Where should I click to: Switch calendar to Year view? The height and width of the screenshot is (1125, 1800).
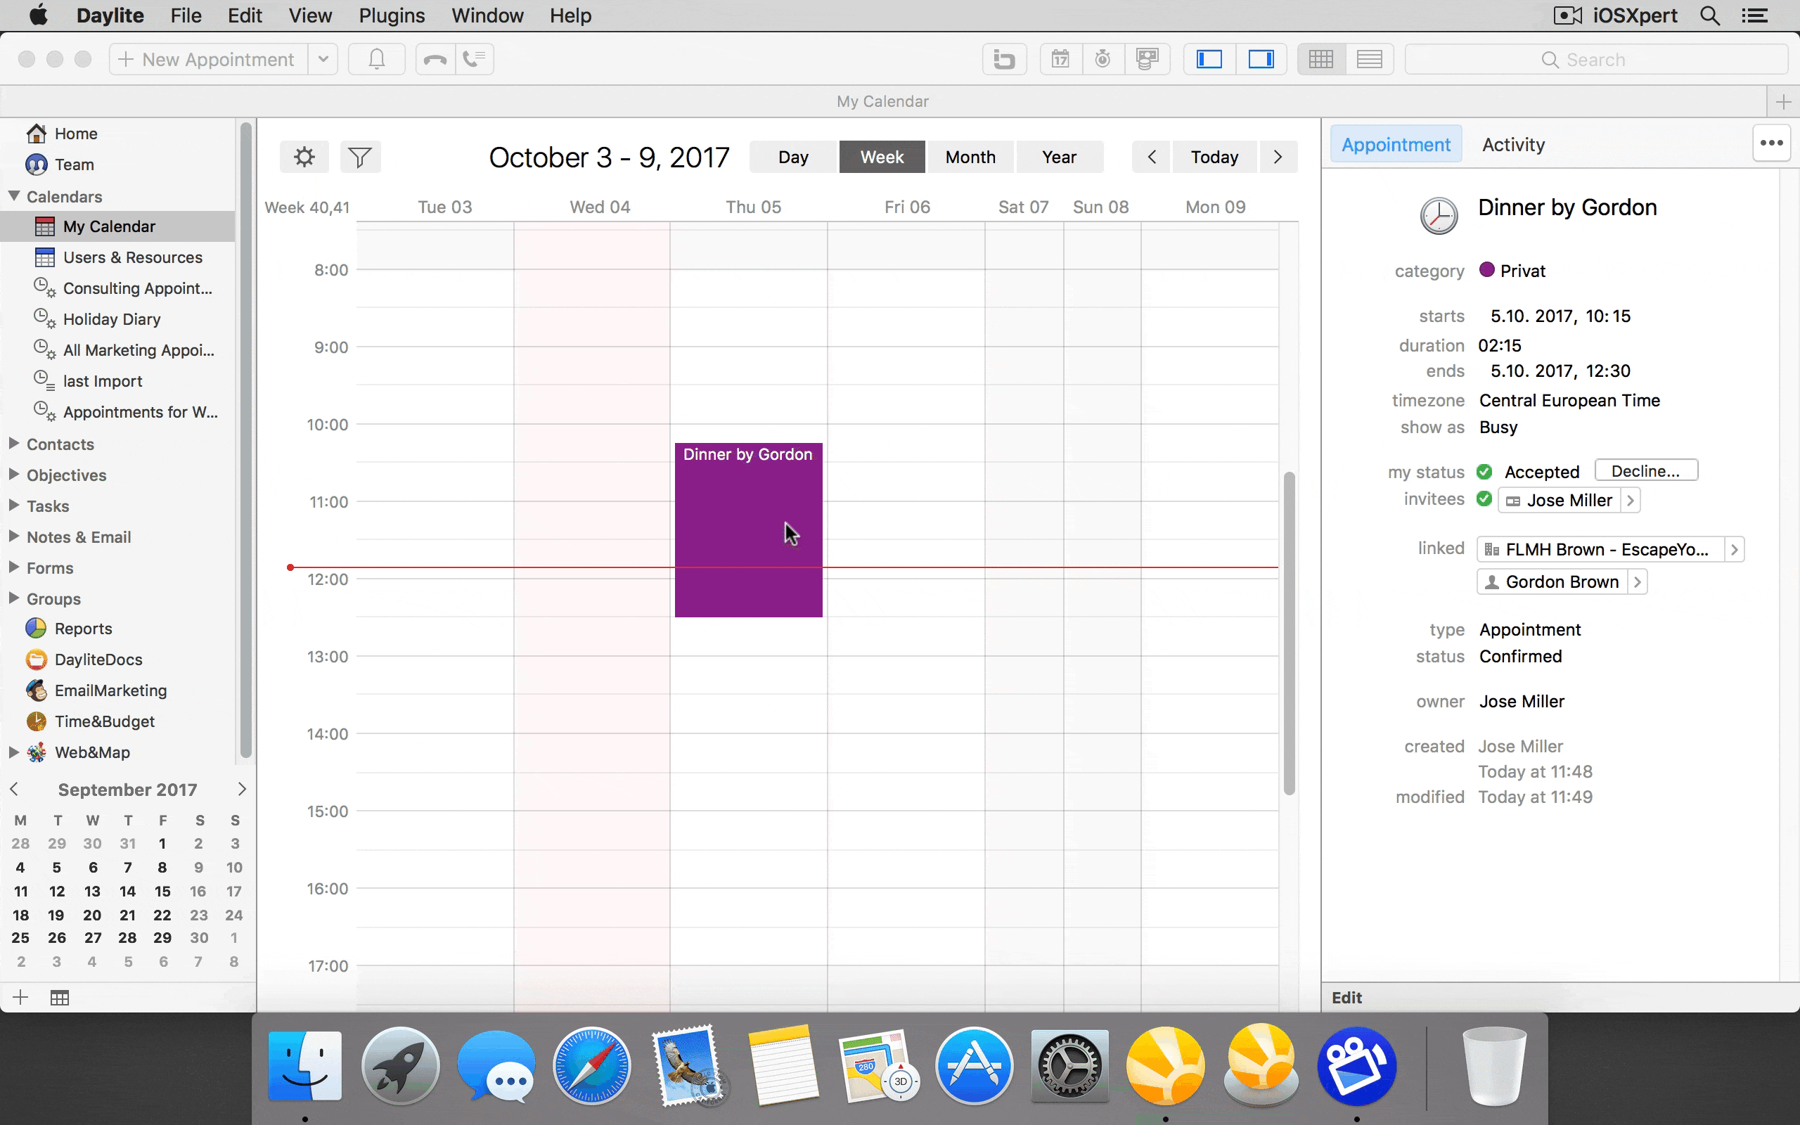coord(1059,157)
